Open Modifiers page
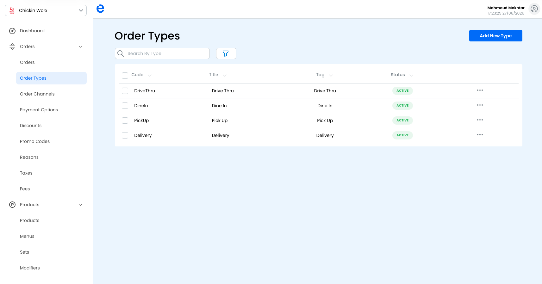542x284 pixels. click(x=30, y=268)
